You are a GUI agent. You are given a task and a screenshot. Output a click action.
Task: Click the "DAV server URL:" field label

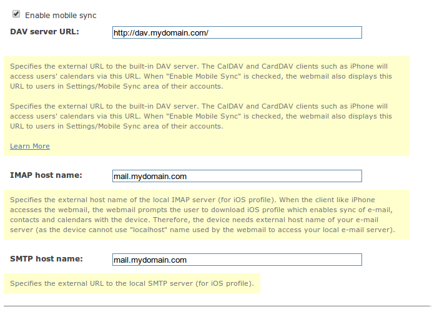click(45, 31)
